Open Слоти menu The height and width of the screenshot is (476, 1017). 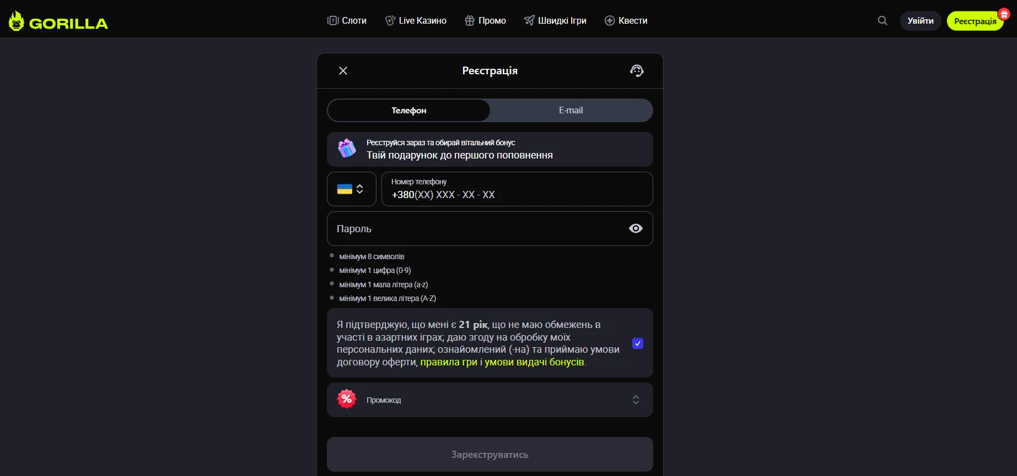tap(347, 20)
